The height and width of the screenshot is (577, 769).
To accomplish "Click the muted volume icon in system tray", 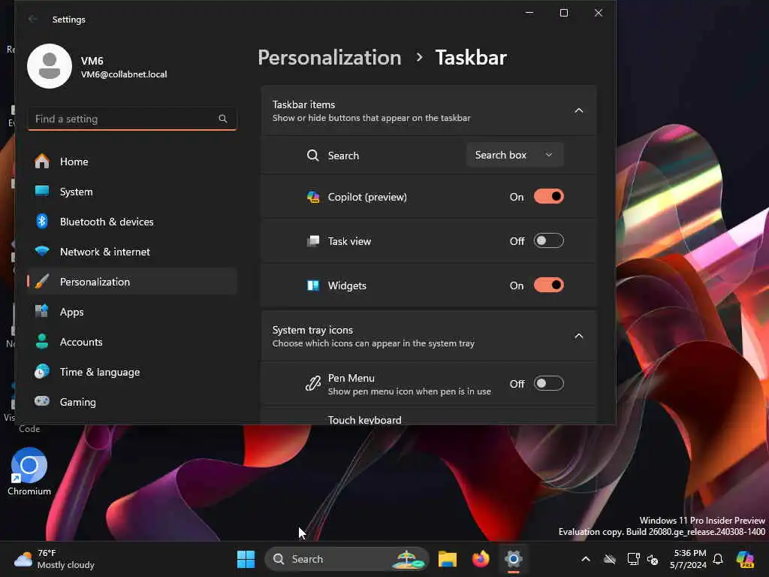I will click(x=653, y=559).
